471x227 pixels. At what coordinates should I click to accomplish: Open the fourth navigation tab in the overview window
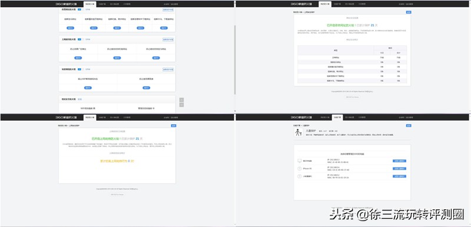tap(126, 4)
